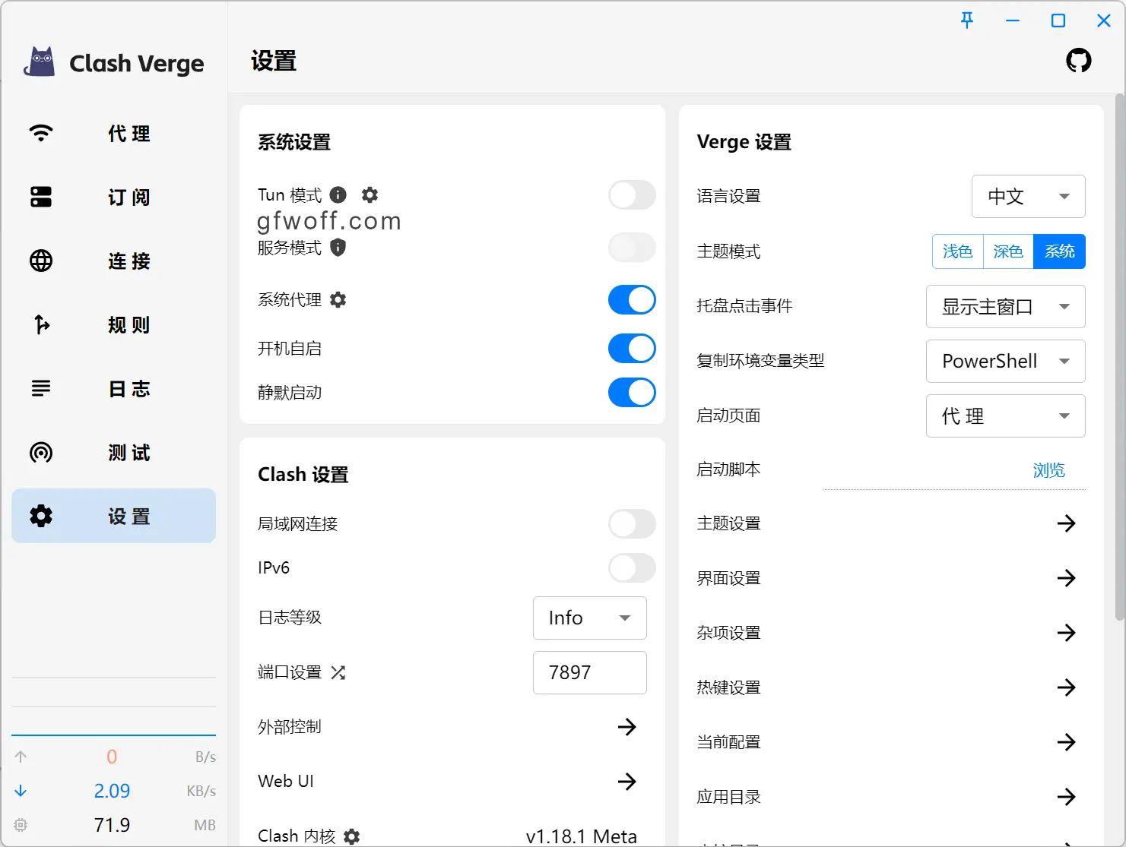This screenshot has width=1126, height=847.
Task: Open 语言设置 dropdown showing 中文
Action: pos(1029,197)
